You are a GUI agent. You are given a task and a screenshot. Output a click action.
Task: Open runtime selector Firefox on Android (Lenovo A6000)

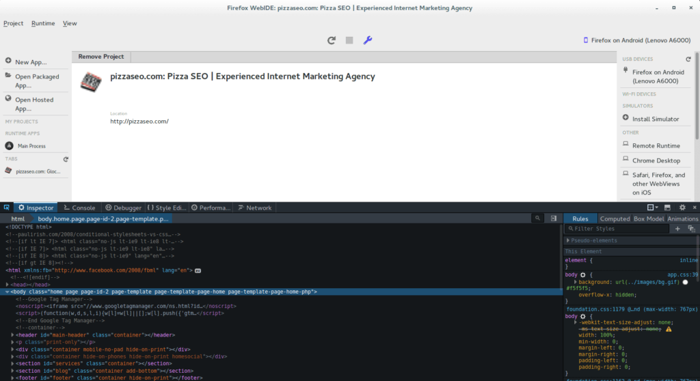[637, 40]
